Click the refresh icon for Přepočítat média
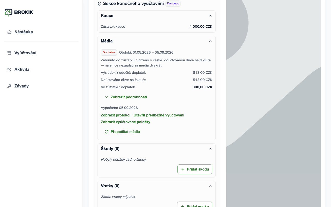331x207 pixels. [x=107, y=132]
